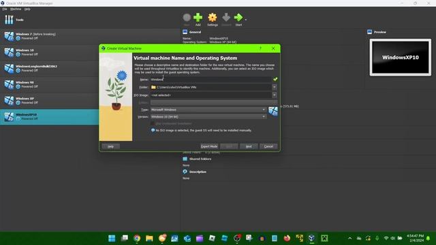Viewport: 436px width, 245px height.
Task: Click the dialog question-mark help icon
Action: click(260, 48)
